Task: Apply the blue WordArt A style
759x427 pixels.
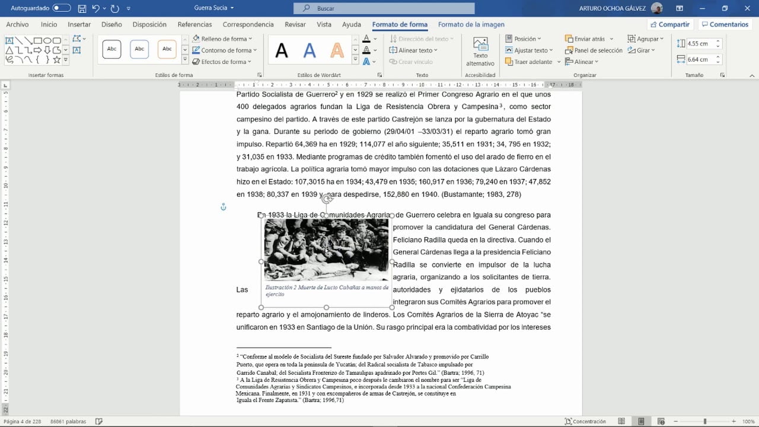Action: click(310, 51)
